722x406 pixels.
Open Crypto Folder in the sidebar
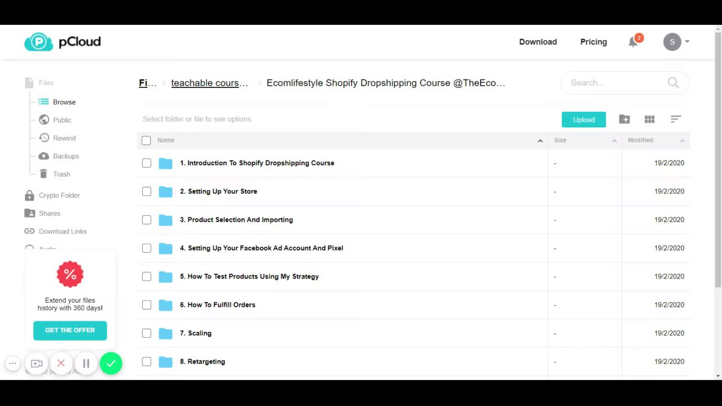(59, 195)
